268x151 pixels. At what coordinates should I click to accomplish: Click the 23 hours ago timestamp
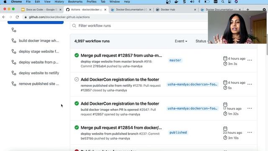click(x=232, y=133)
